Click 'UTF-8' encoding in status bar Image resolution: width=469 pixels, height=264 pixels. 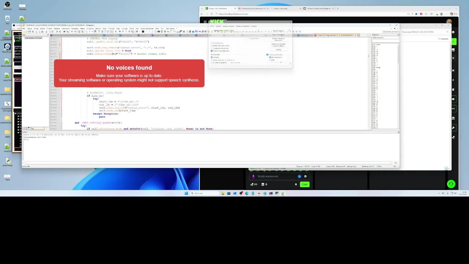[379, 166]
